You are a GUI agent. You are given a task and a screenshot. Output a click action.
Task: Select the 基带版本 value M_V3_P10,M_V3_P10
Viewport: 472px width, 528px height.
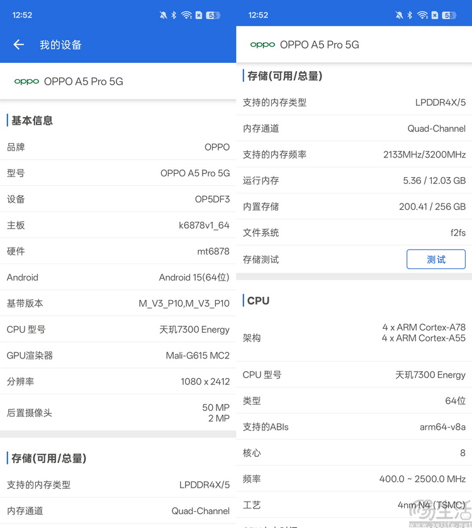[x=184, y=304]
